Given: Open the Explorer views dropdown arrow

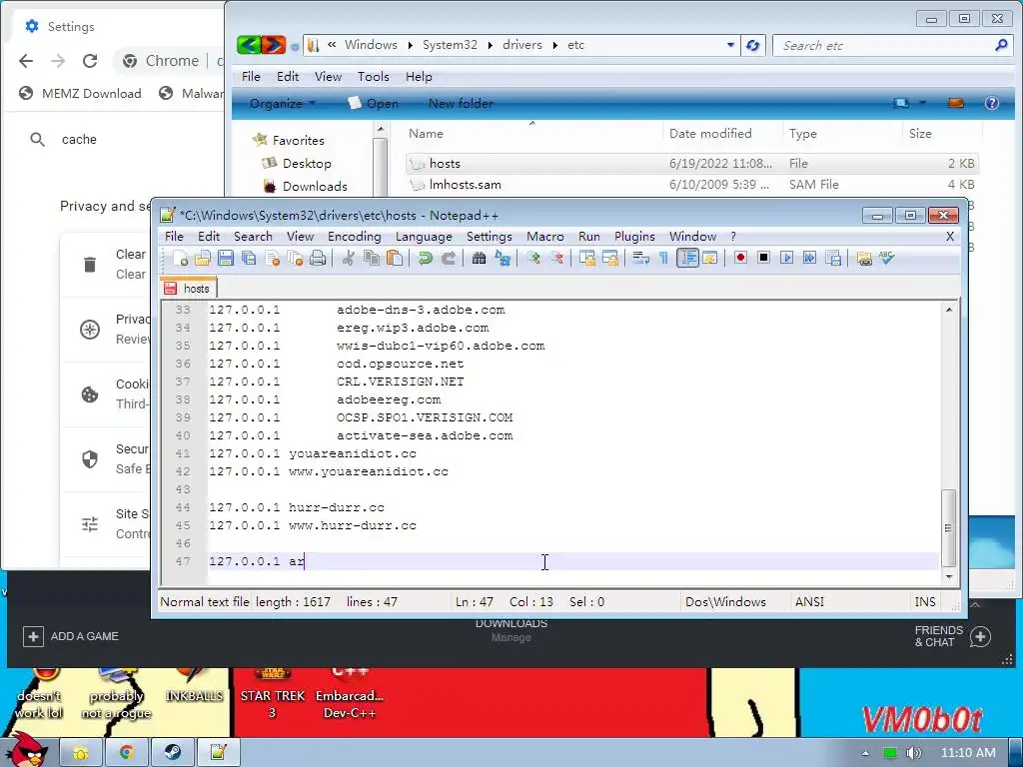Looking at the screenshot, I should tap(922, 103).
